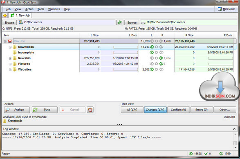Click the Item column header
Screen dimensions: 240x159
(x=41, y=35)
